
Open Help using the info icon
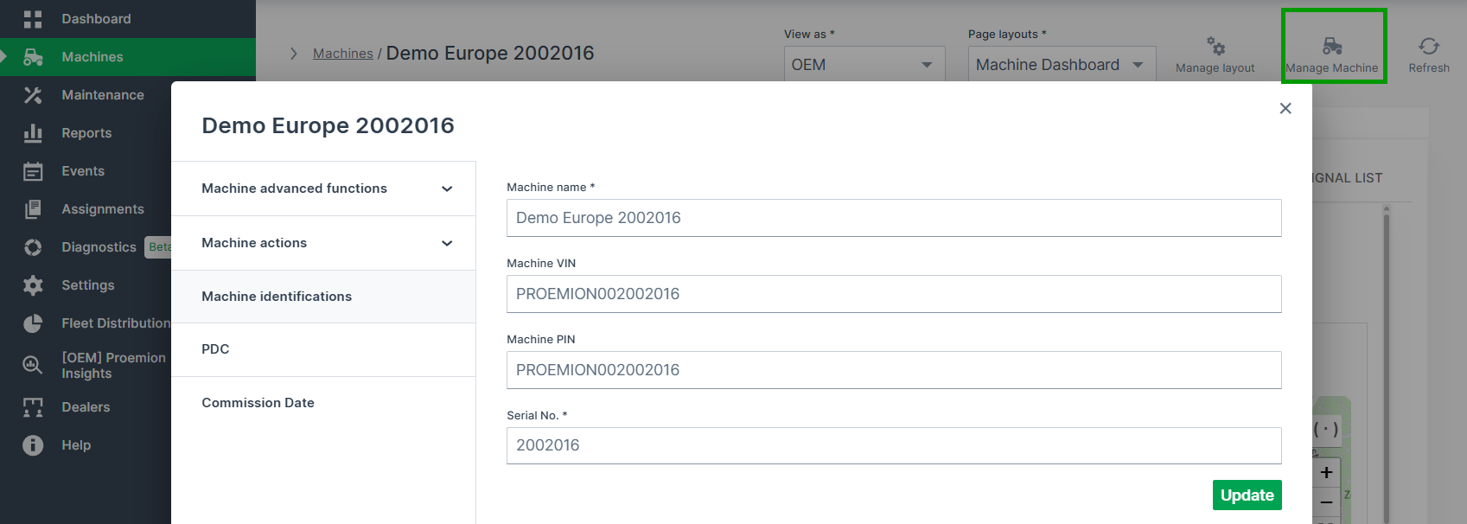pos(33,445)
